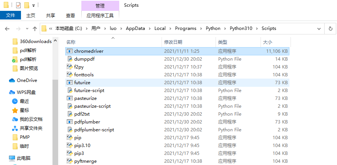Expand the address bar history dropdown
The width and height of the screenshot is (337, 165).
tap(319, 28)
